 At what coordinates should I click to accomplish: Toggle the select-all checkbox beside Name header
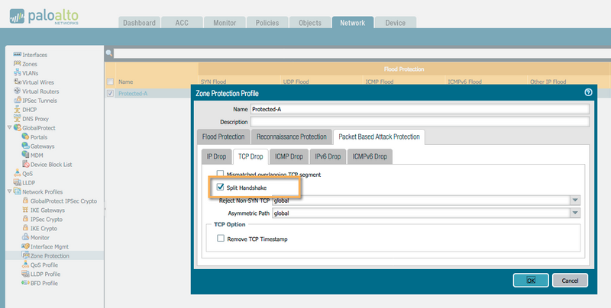pos(110,82)
